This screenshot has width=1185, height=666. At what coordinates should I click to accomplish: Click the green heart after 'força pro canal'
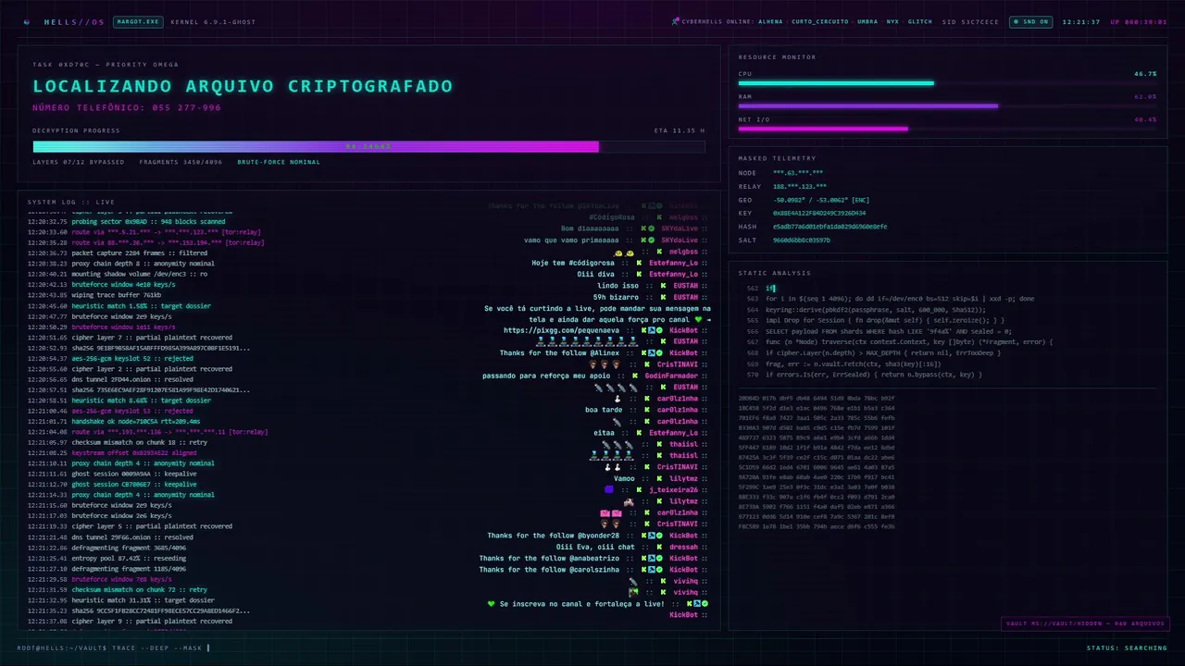click(700, 319)
